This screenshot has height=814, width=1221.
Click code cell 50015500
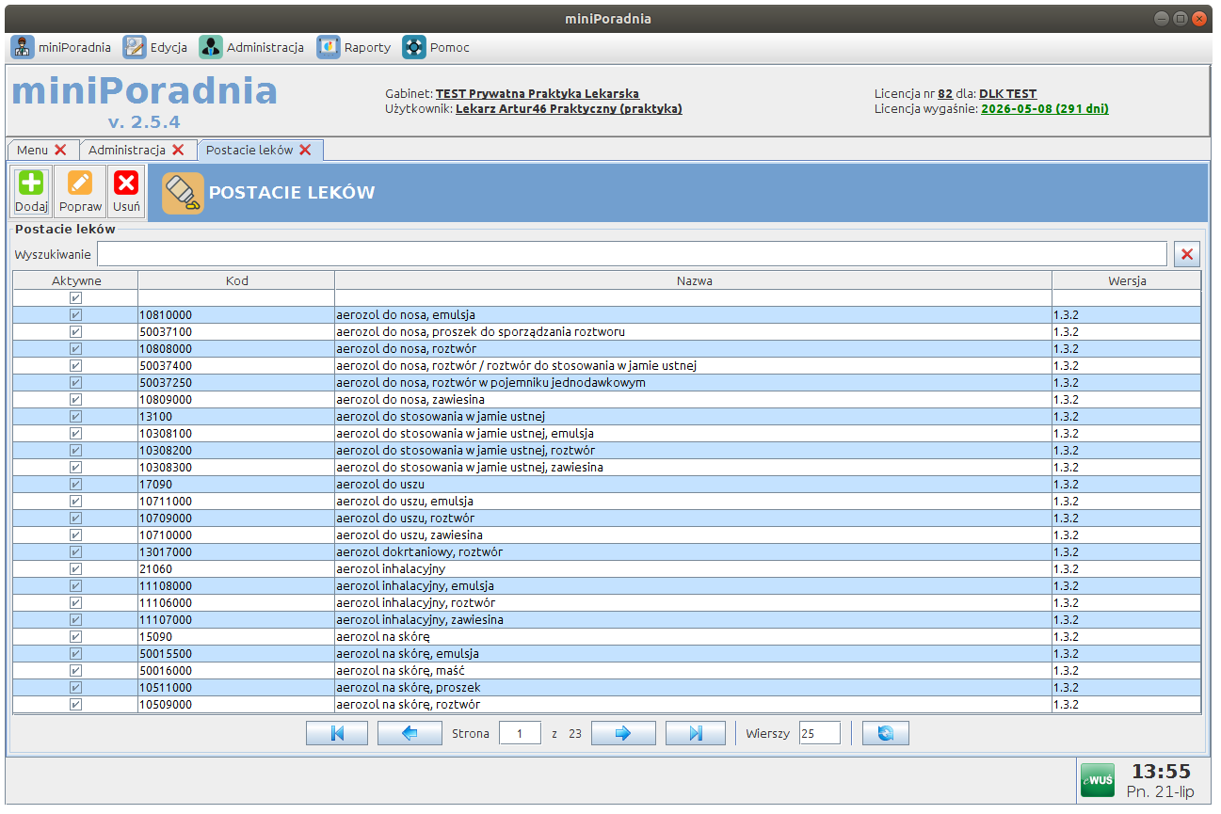click(x=236, y=654)
